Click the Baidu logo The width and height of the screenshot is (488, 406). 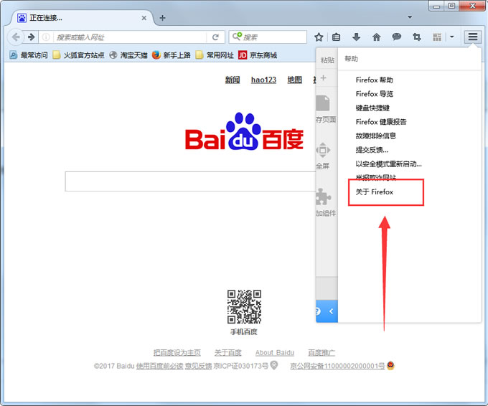click(x=244, y=131)
